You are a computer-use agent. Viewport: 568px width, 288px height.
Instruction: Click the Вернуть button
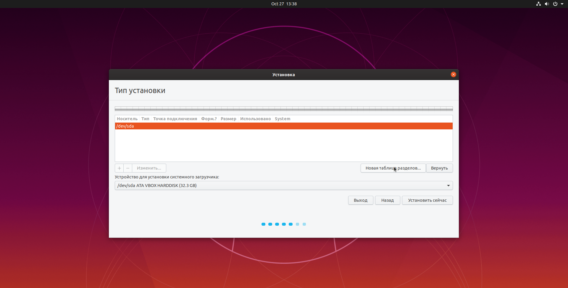click(x=439, y=168)
